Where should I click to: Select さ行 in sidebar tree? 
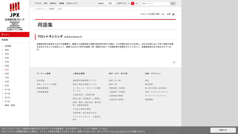[x=7, y=58]
